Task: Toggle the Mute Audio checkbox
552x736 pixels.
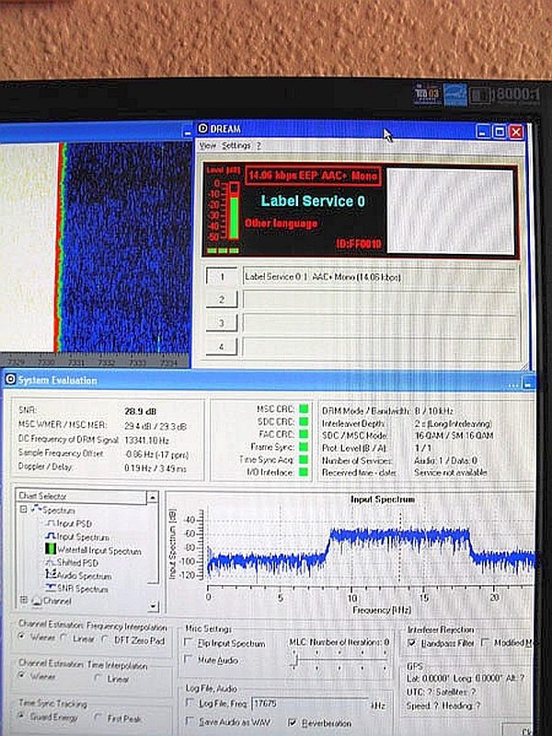Action: pos(189,659)
